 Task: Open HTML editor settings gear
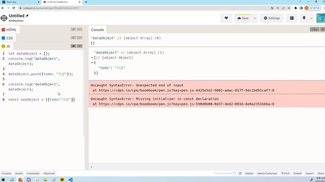[x=73, y=29]
